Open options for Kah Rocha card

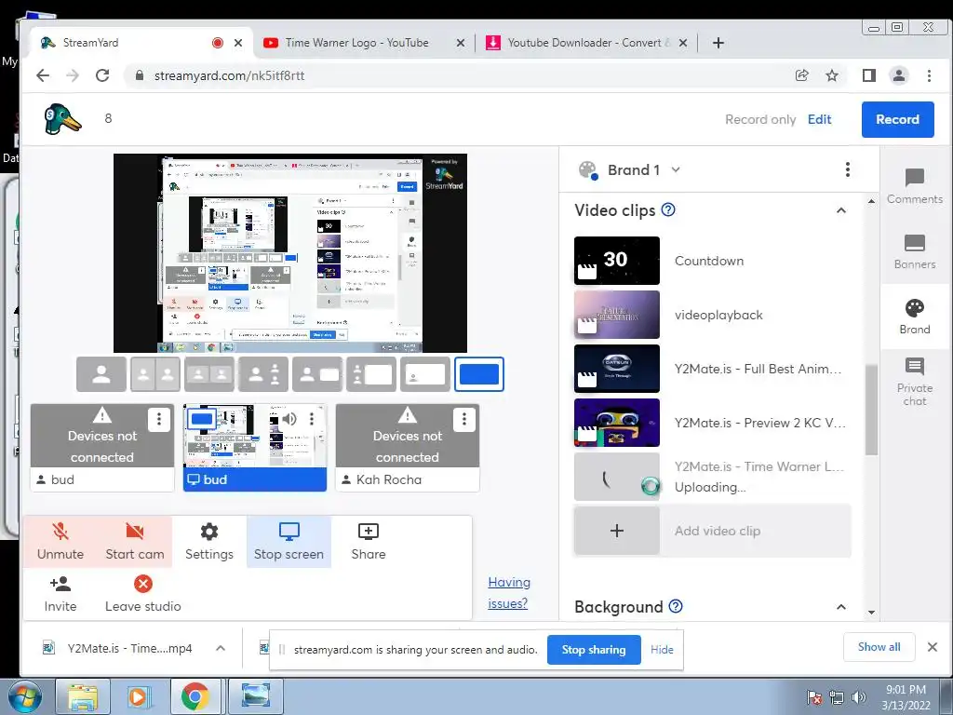pos(463,419)
